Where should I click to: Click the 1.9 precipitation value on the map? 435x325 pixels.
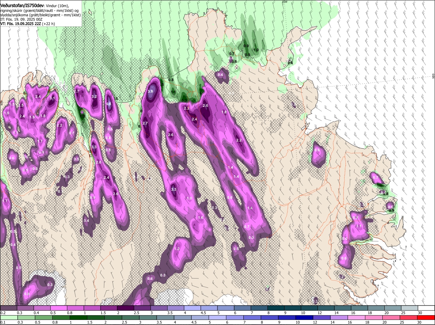coord(32,117)
